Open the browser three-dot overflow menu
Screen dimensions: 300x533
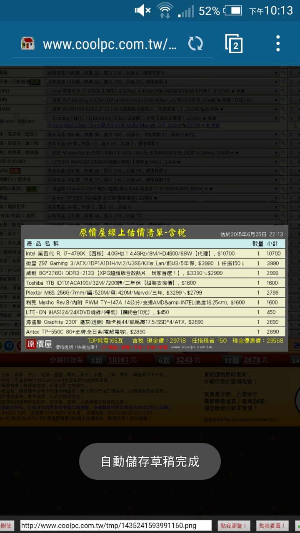(278, 43)
